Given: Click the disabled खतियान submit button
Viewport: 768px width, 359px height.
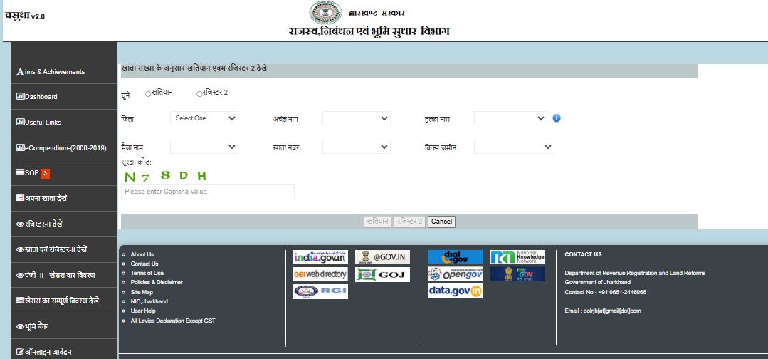Looking at the screenshot, I should tap(378, 222).
